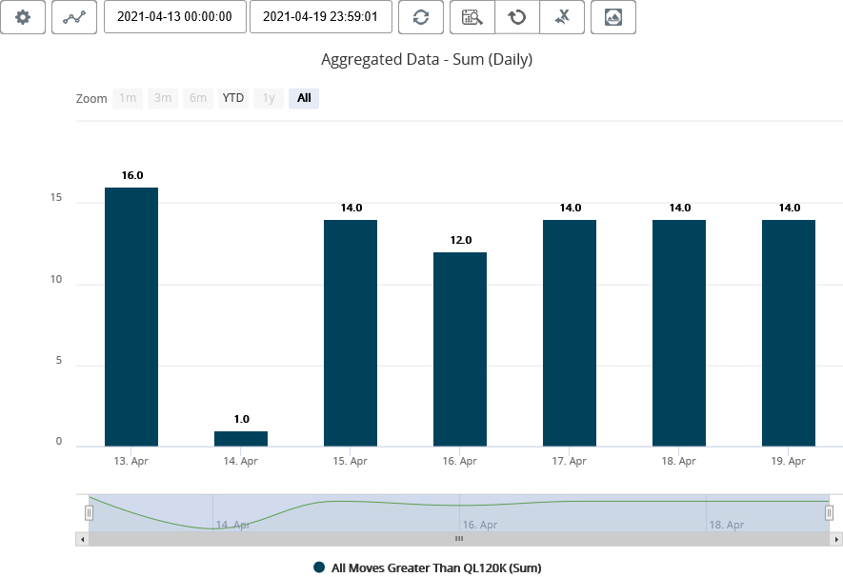Click the 15. Apr bar
843x577 pixels.
pyautogui.click(x=351, y=333)
